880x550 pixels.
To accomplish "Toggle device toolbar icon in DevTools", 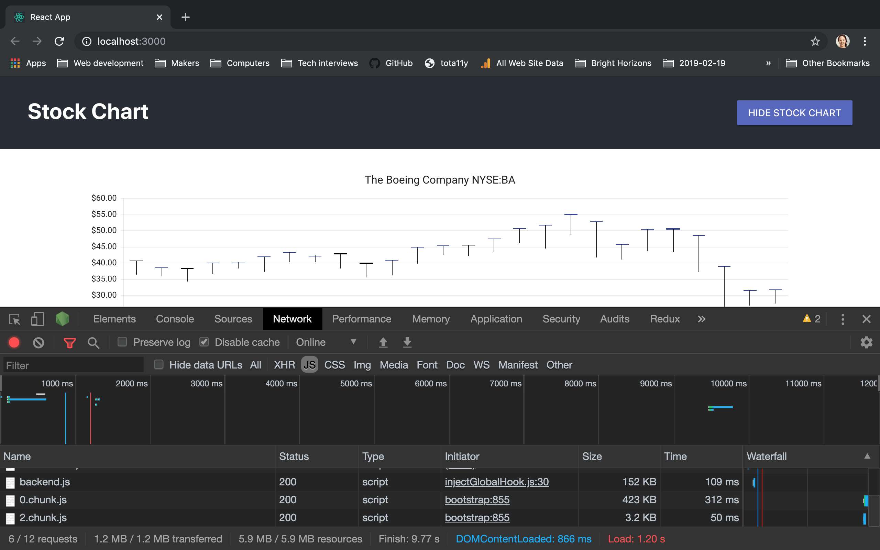I will click(x=37, y=319).
